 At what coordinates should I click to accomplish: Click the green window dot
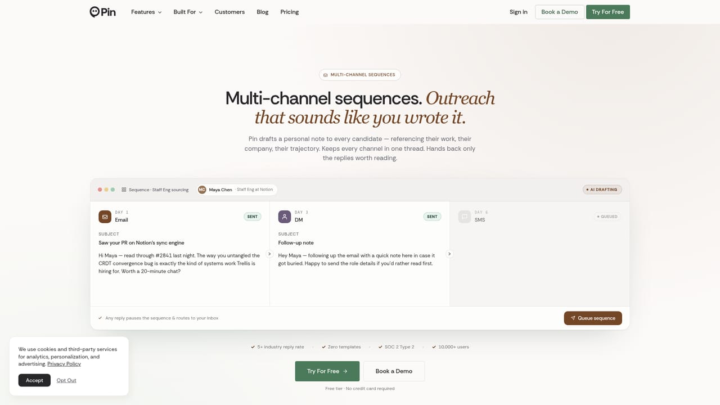click(x=112, y=190)
